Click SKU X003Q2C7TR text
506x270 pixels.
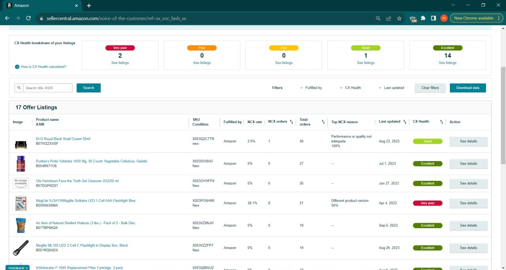point(203,139)
